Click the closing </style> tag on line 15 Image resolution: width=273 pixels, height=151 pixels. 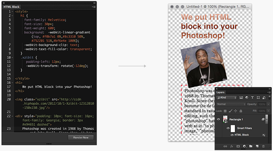22,78
